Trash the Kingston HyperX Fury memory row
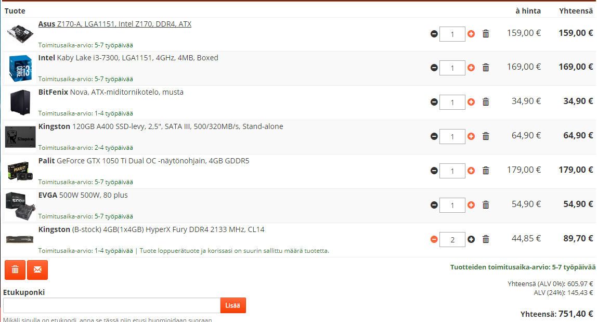597x322 pixels. pyautogui.click(x=486, y=239)
